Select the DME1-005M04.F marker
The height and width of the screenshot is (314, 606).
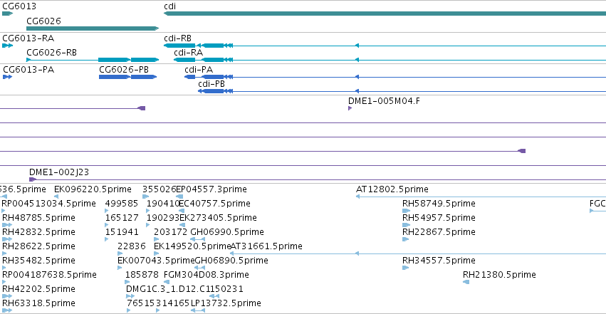[x=350, y=108]
